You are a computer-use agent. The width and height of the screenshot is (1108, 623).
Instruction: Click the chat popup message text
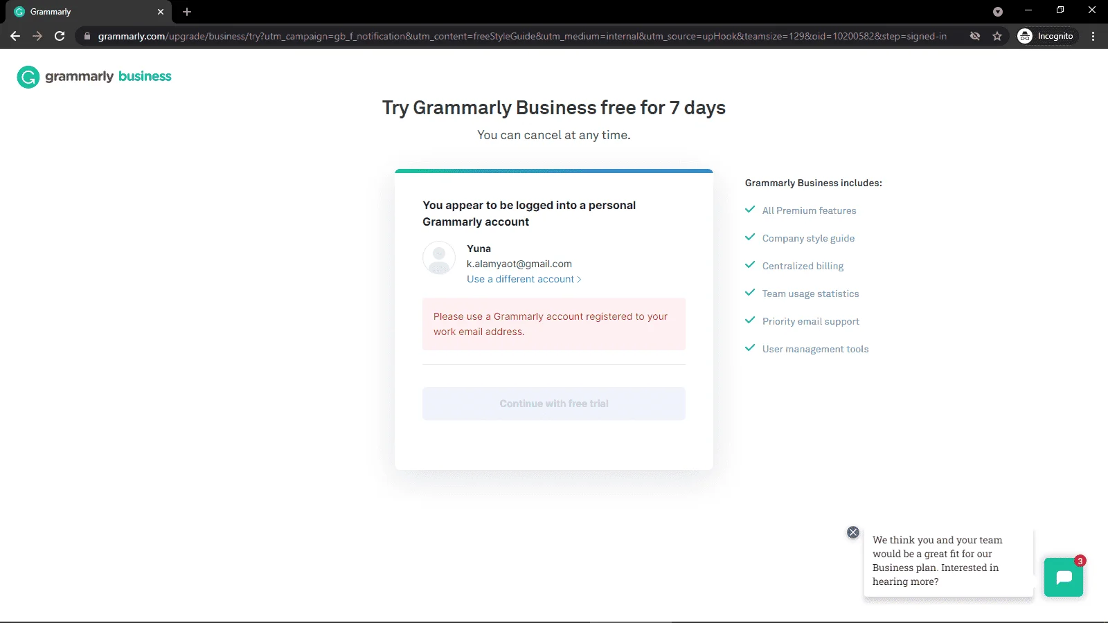click(x=938, y=561)
